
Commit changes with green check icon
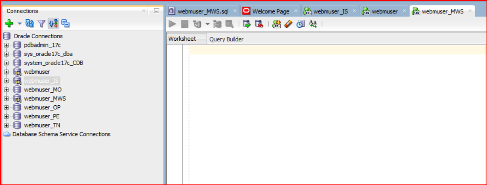[247, 23]
